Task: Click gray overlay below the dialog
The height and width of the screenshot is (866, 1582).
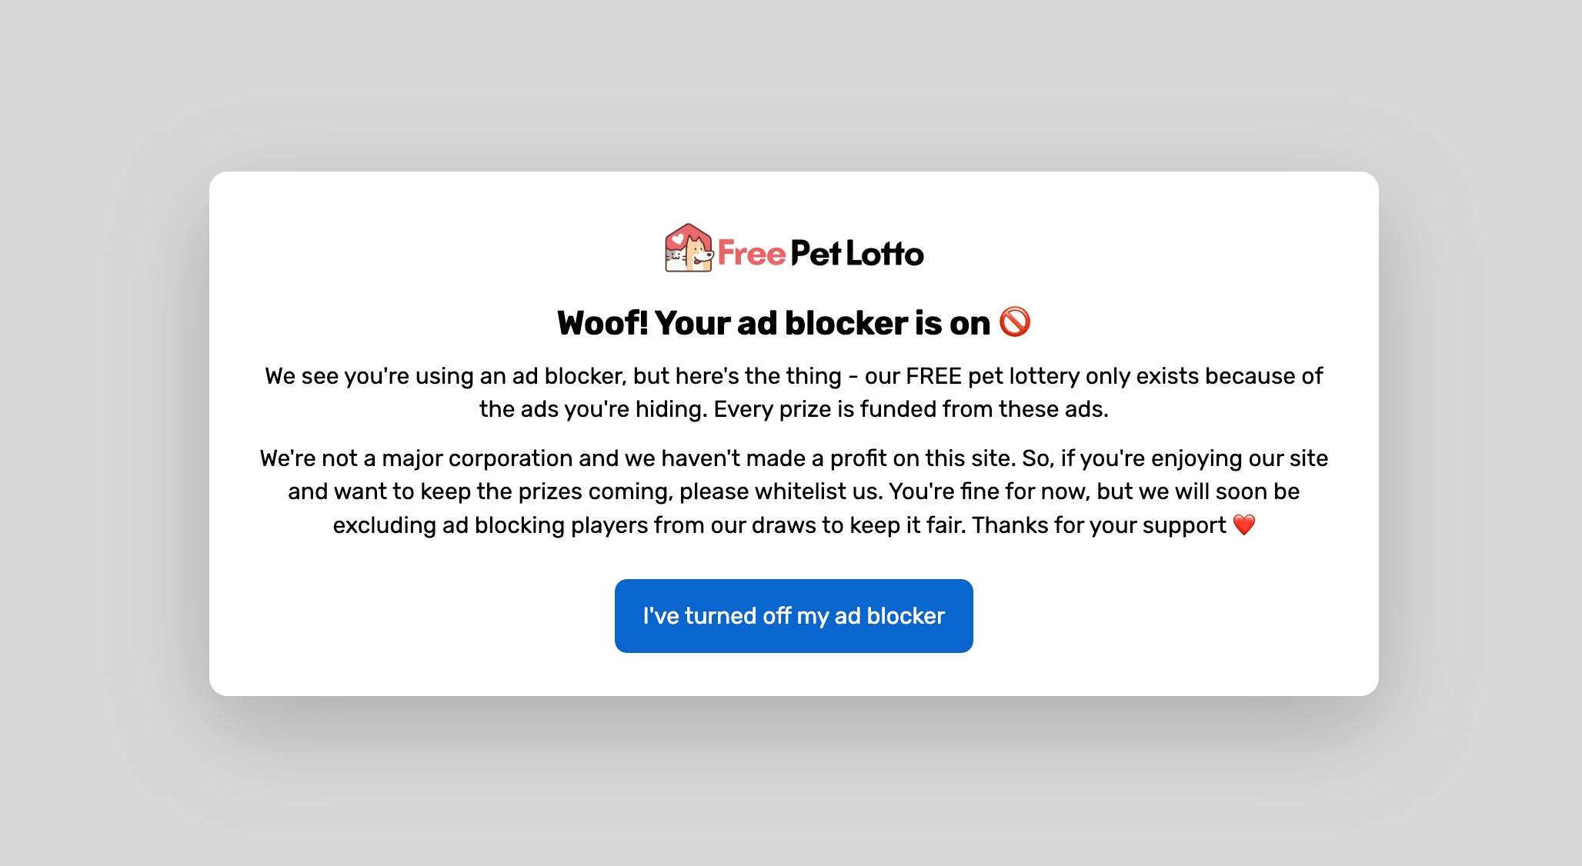Action: (791, 784)
